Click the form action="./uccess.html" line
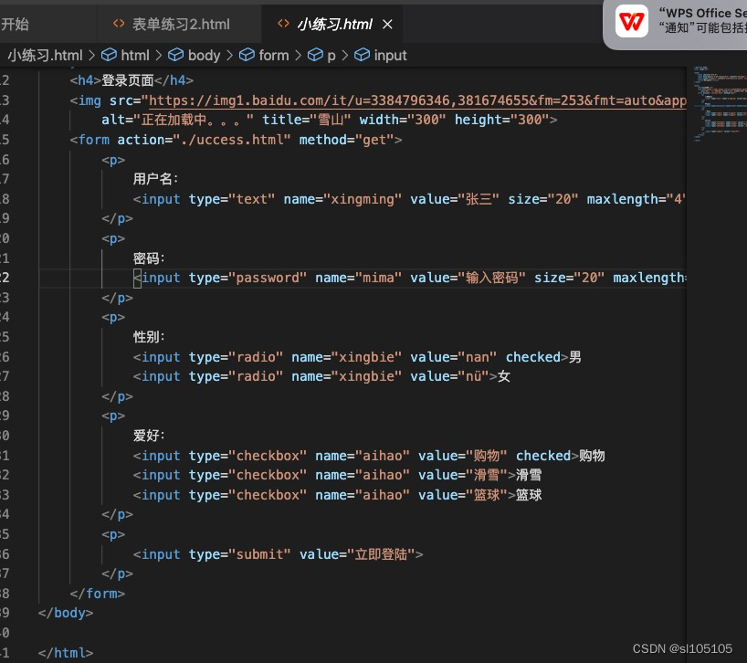The height and width of the screenshot is (663, 747). click(236, 140)
